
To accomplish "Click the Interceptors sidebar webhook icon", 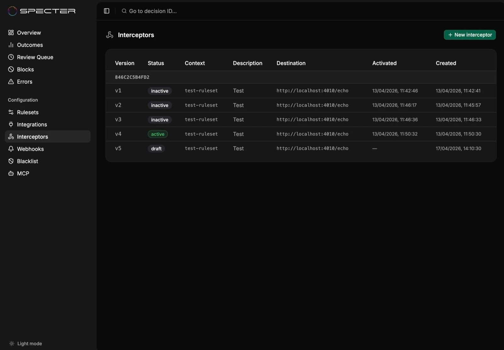I will 11,136.
